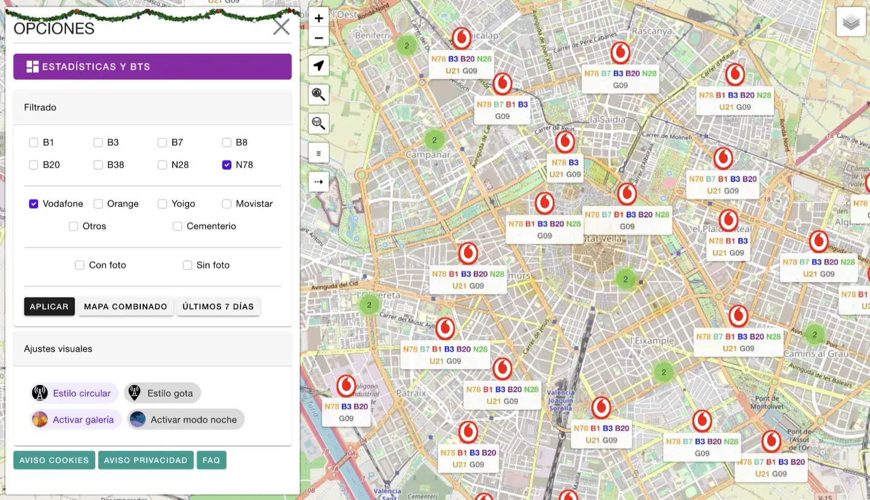The width and height of the screenshot is (870, 500).
Task: Click Mapa Combinado button
Action: pyautogui.click(x=126, y=307)
